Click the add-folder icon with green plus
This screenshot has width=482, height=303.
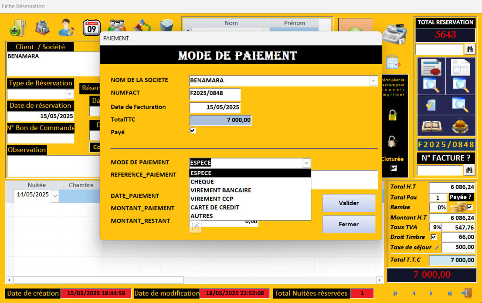(x=17, y=28)
